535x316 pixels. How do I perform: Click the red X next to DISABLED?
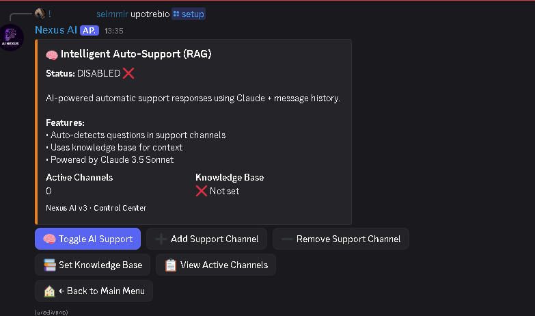pyautogui.click(x=128, y=73)
